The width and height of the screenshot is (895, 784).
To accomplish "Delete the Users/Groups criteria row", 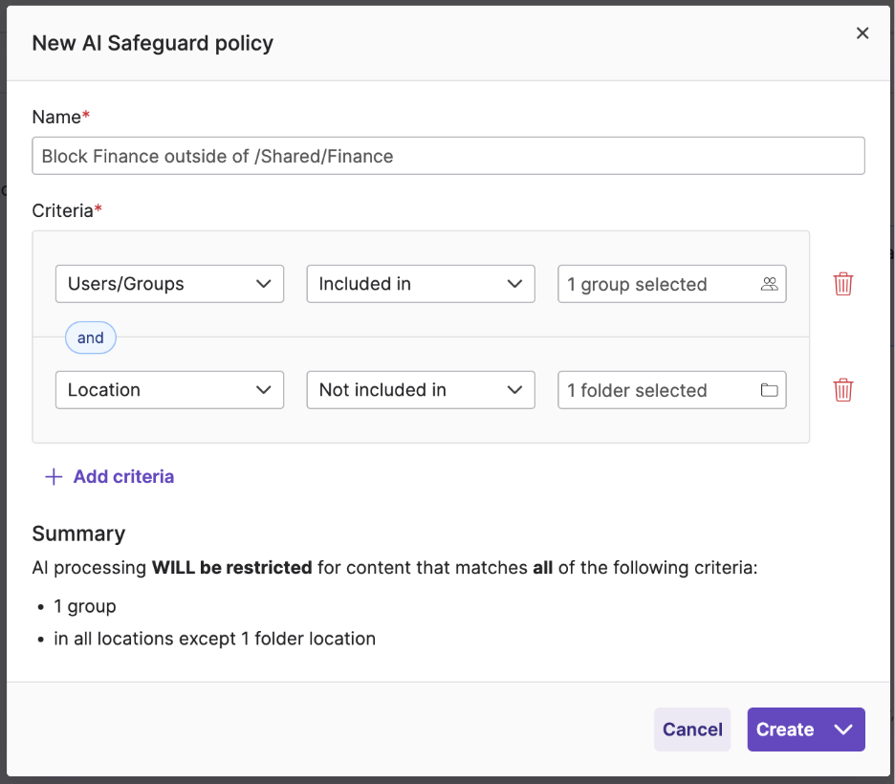I will coord(842,284).
